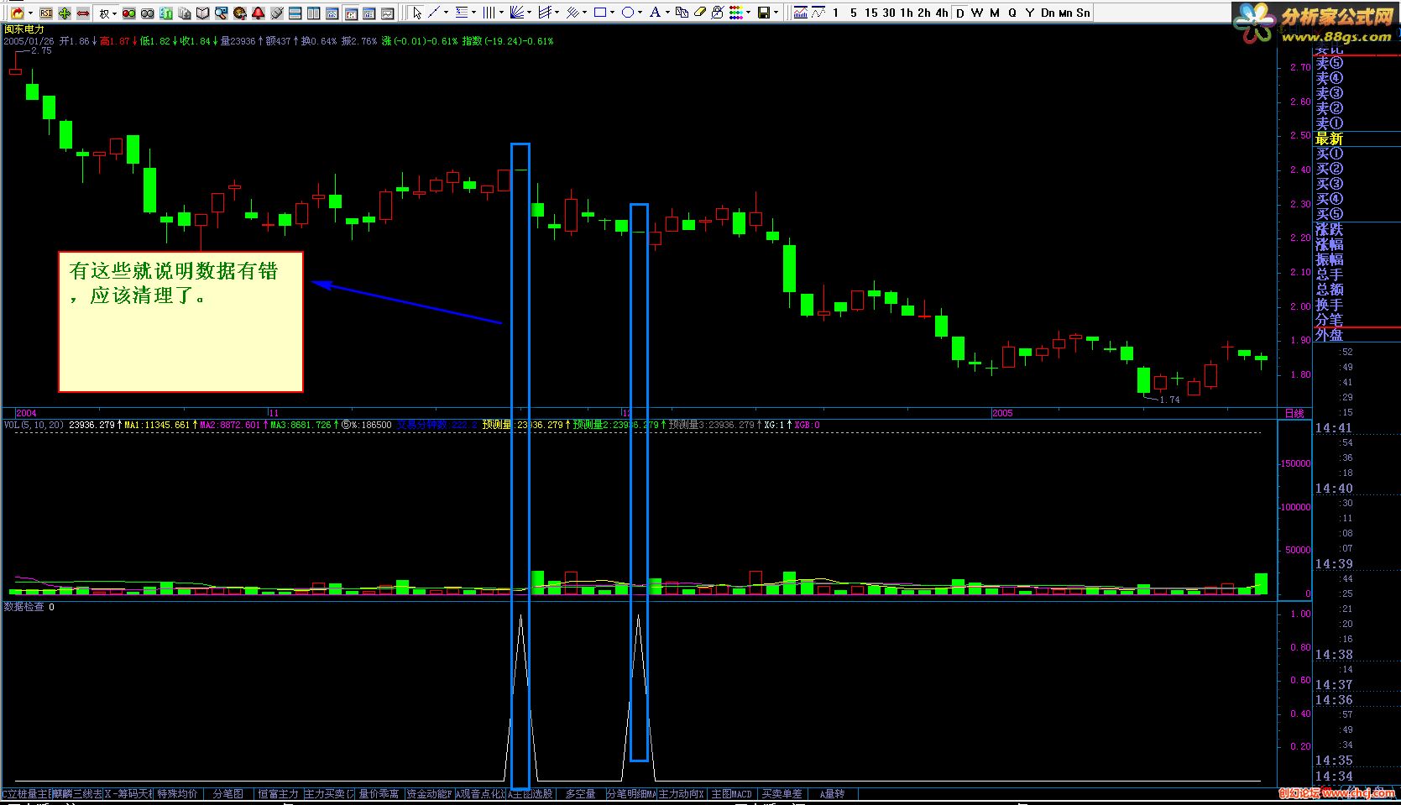This screenshot has width=1401, height=805.
Task: Switch to 4h period
Action: tap(942, 13)
